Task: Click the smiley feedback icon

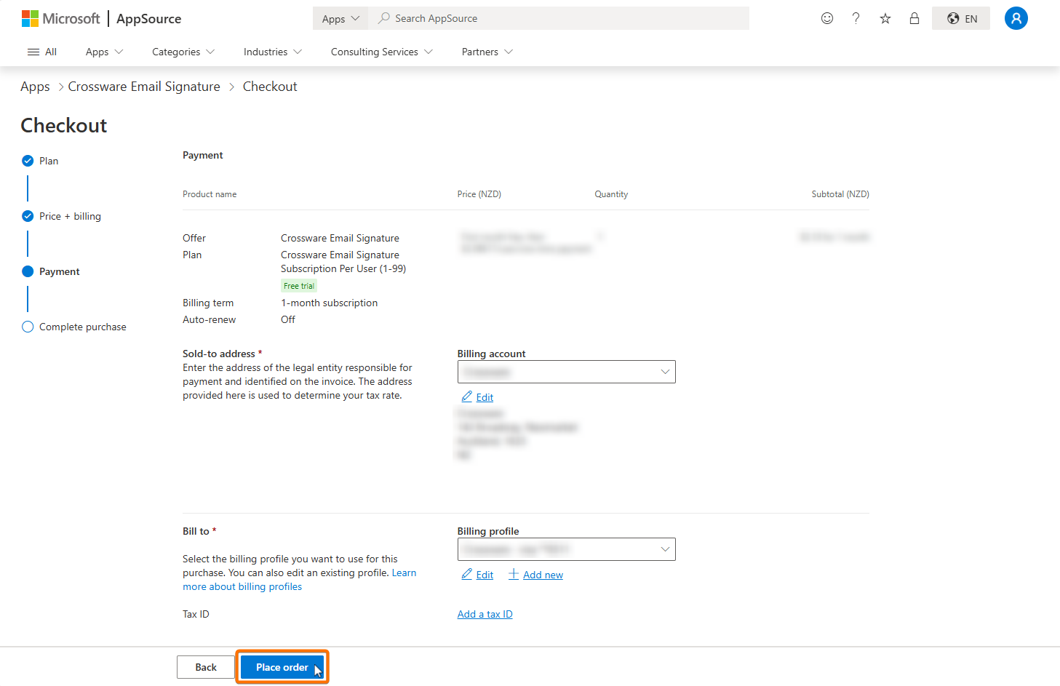Action: coord(826,18)
